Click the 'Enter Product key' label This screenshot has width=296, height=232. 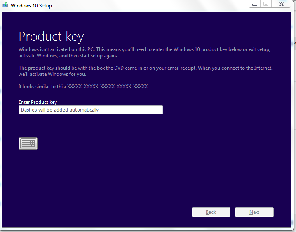click(38, 102)
